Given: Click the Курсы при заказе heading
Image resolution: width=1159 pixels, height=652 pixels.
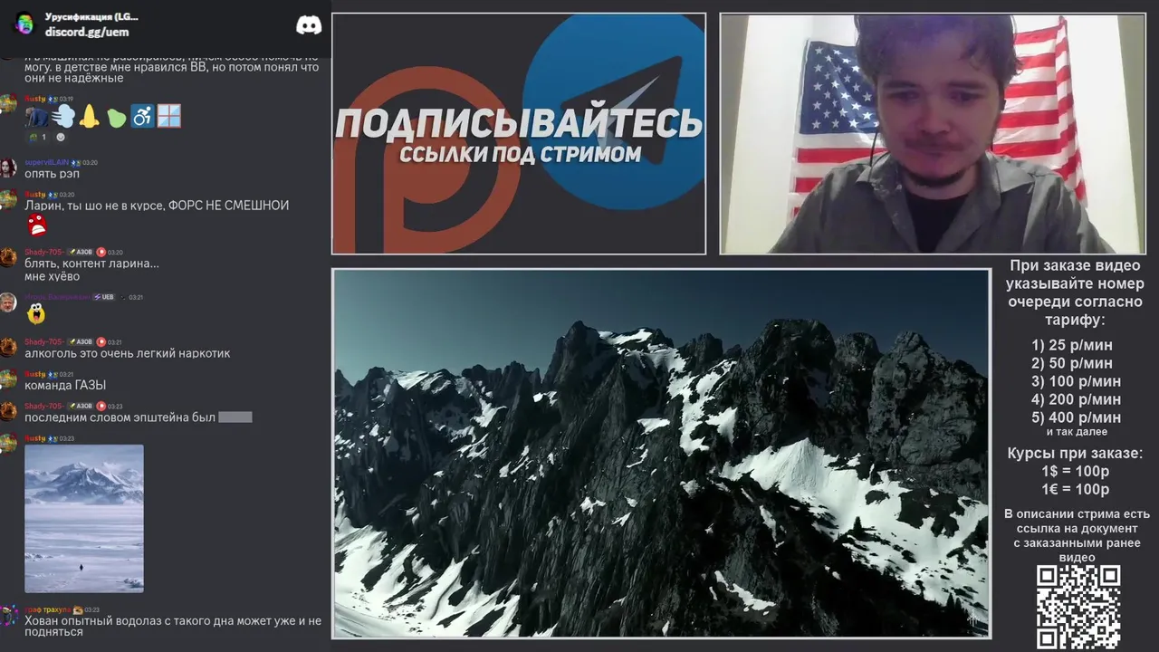Looking at the screenshot, I should [1076, 453].
